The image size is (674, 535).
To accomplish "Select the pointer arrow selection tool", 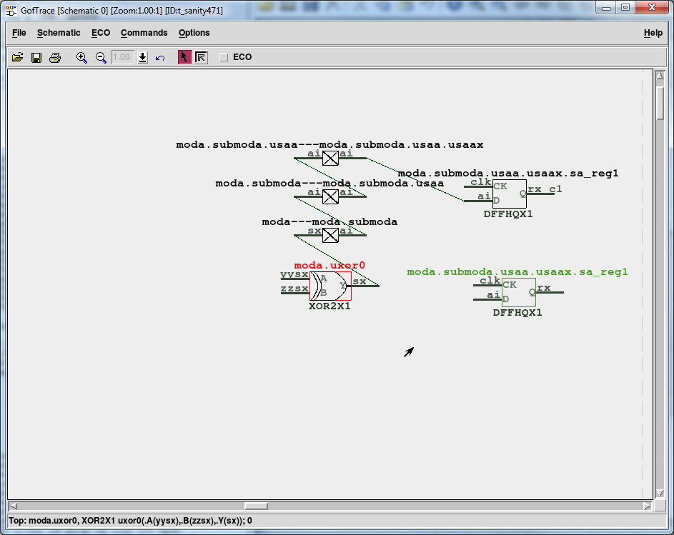I will 184,57.
